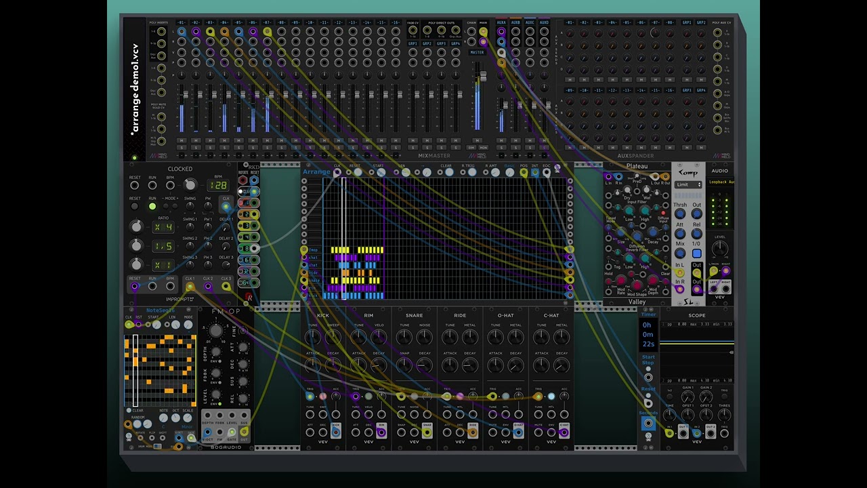Click the FM-OP FINE knob

pyautogui.click(x=242, y=331)
